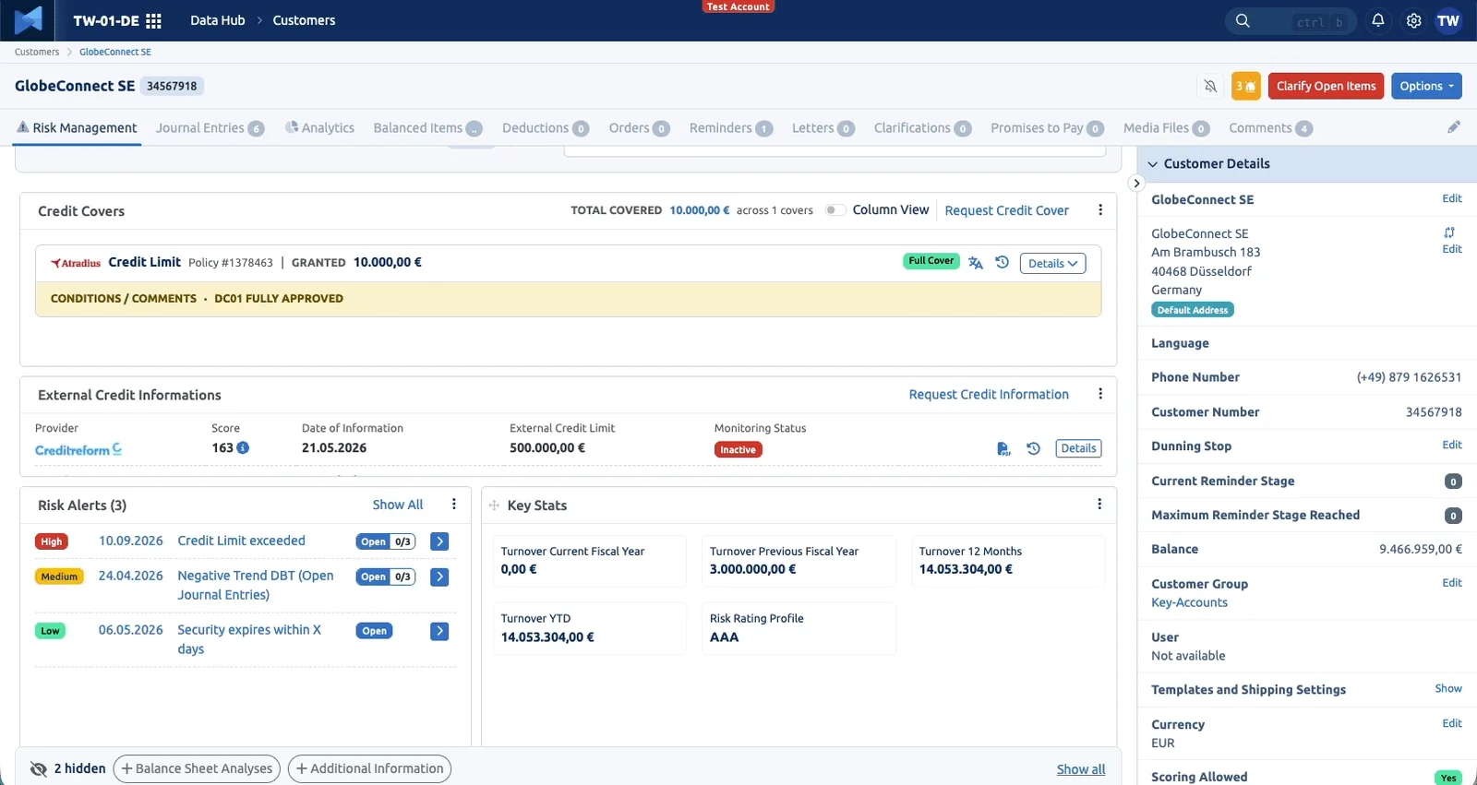Open External Credit Informations three-dot menu
The image size is (1477, 785).
click(1099, 394)
